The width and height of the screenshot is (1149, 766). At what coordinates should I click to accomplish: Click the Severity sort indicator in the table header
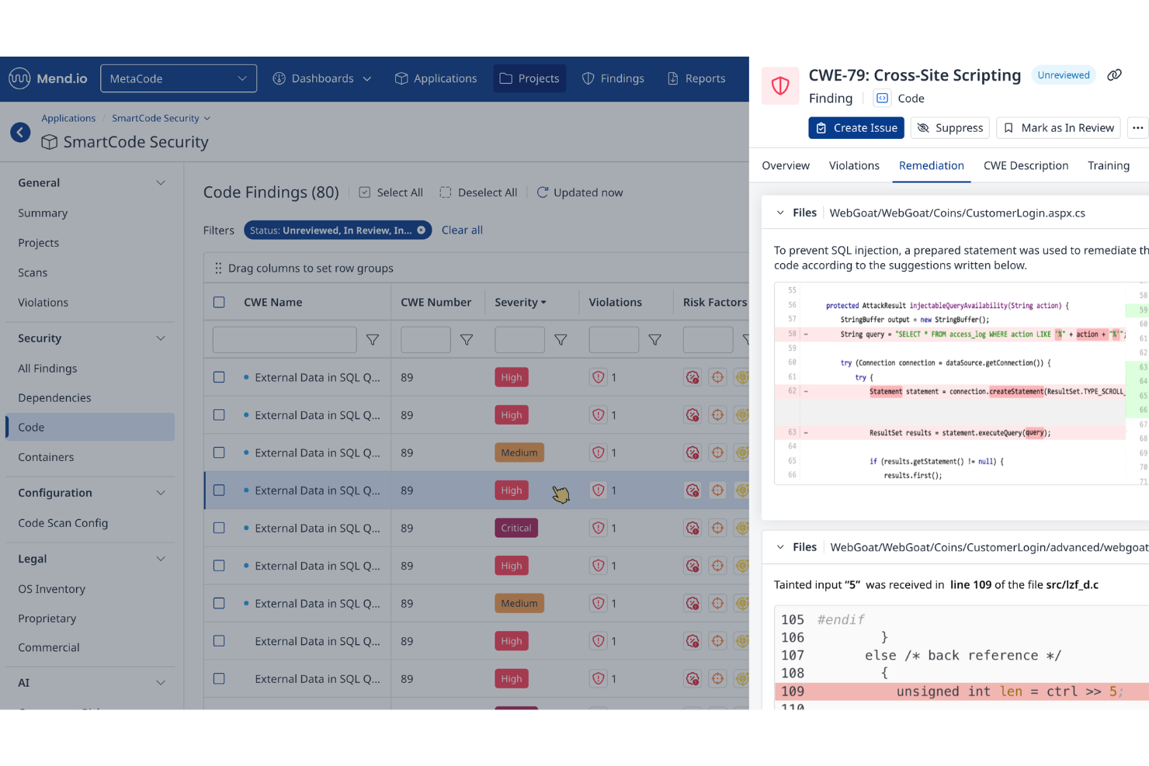[545, 302]
